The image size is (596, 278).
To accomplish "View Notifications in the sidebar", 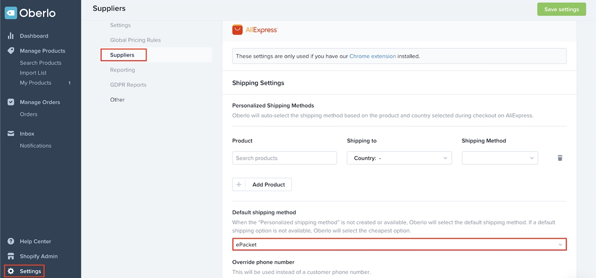I will click(35, 145).
